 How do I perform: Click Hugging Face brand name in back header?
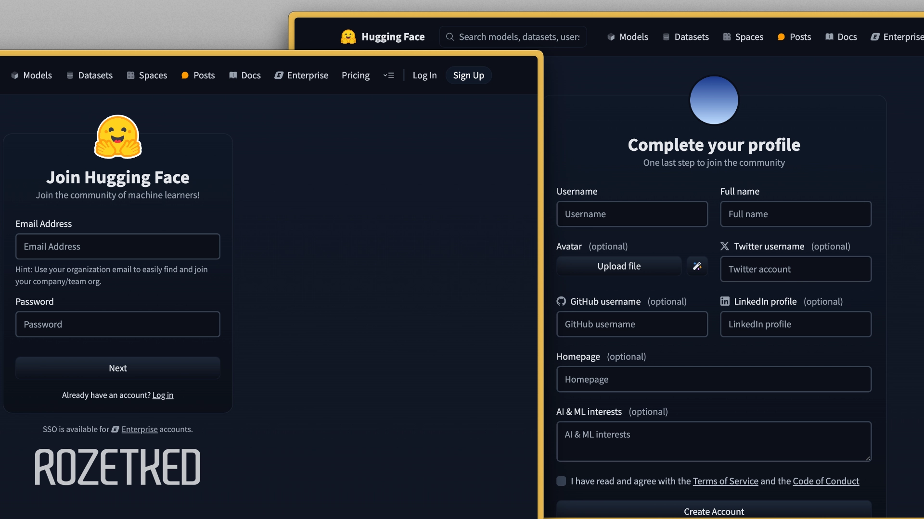coord(393,37)
